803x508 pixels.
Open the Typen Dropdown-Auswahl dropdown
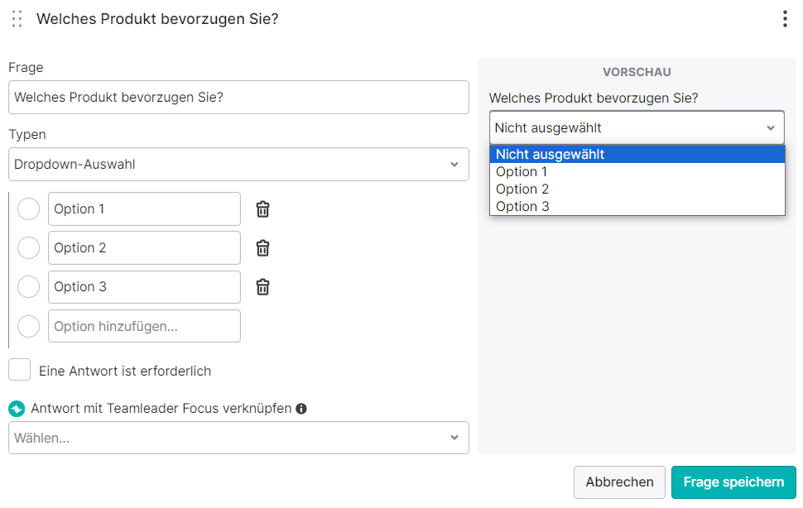coord(238,164)
